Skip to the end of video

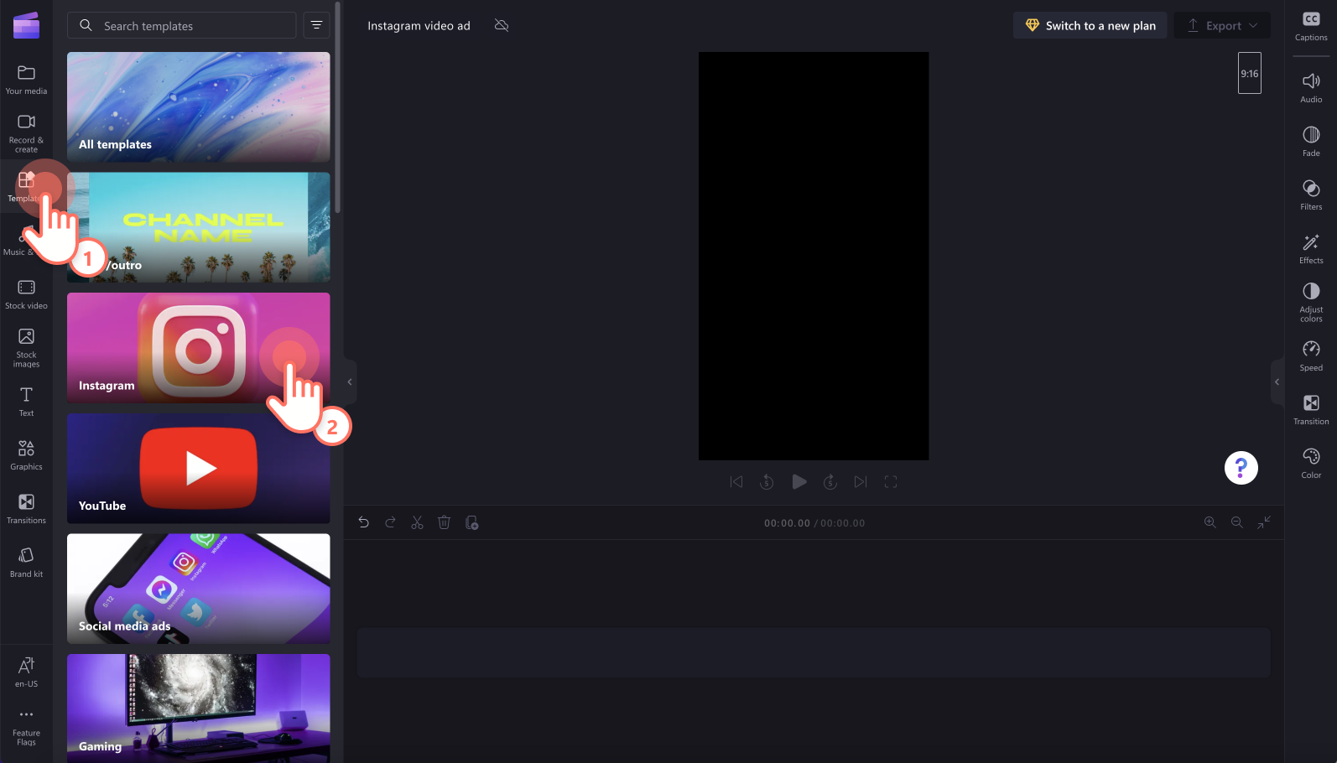(x=861, y=481)
